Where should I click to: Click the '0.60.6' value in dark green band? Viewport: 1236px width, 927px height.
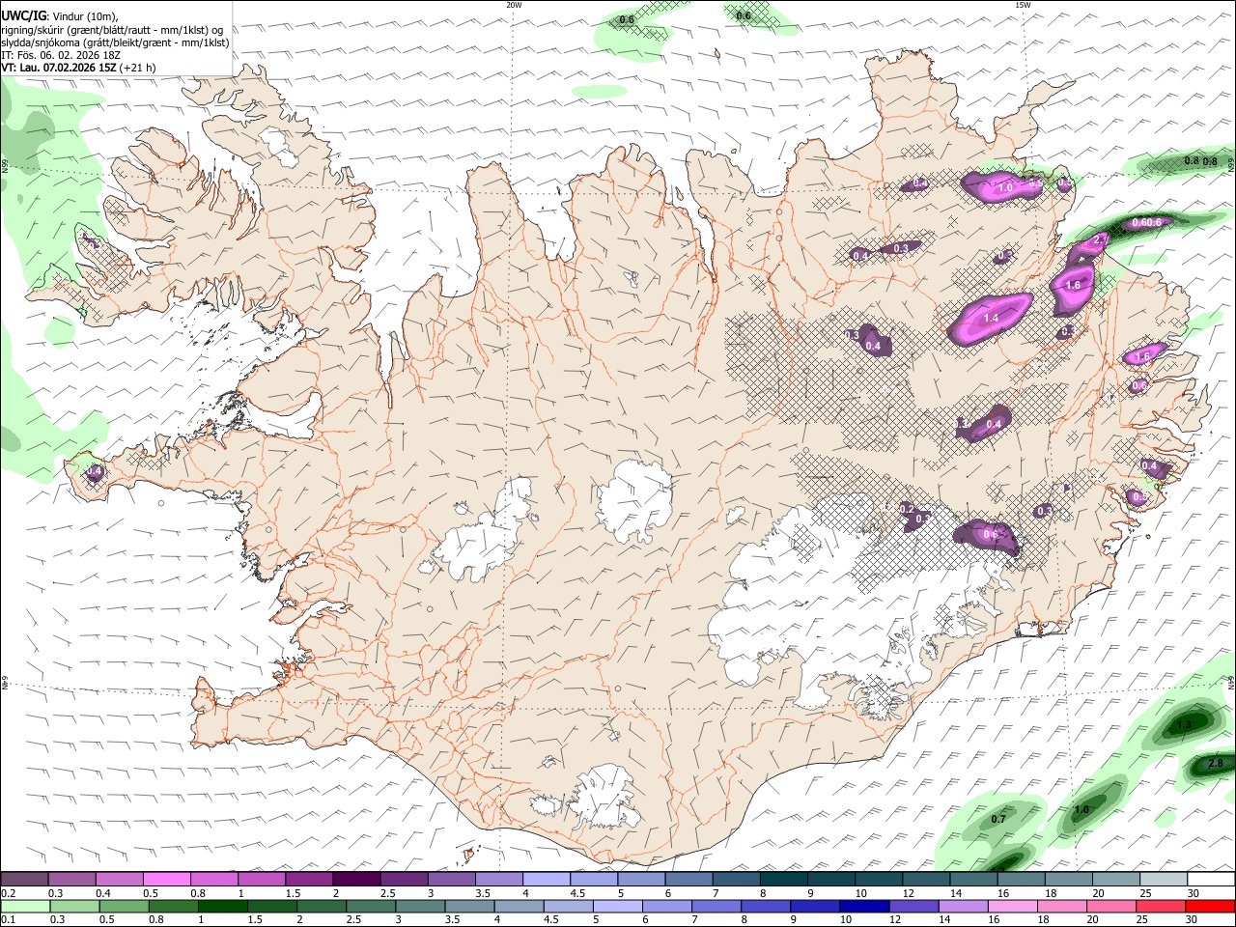[x=1146, y=222]
